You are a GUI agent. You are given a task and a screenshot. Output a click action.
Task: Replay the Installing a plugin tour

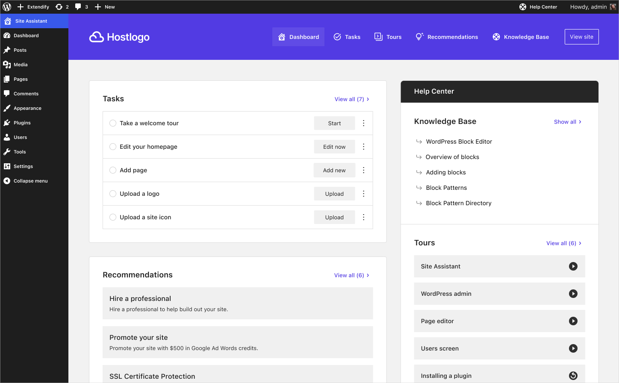573,376
